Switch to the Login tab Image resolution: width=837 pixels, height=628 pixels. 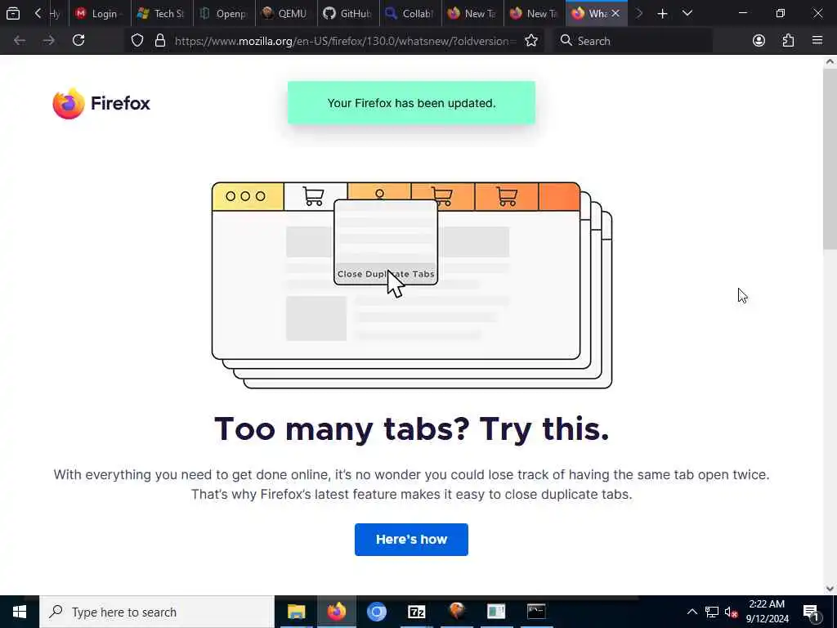[99, 13]
